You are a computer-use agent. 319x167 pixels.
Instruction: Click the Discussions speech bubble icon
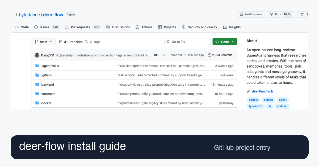point(108,27)
